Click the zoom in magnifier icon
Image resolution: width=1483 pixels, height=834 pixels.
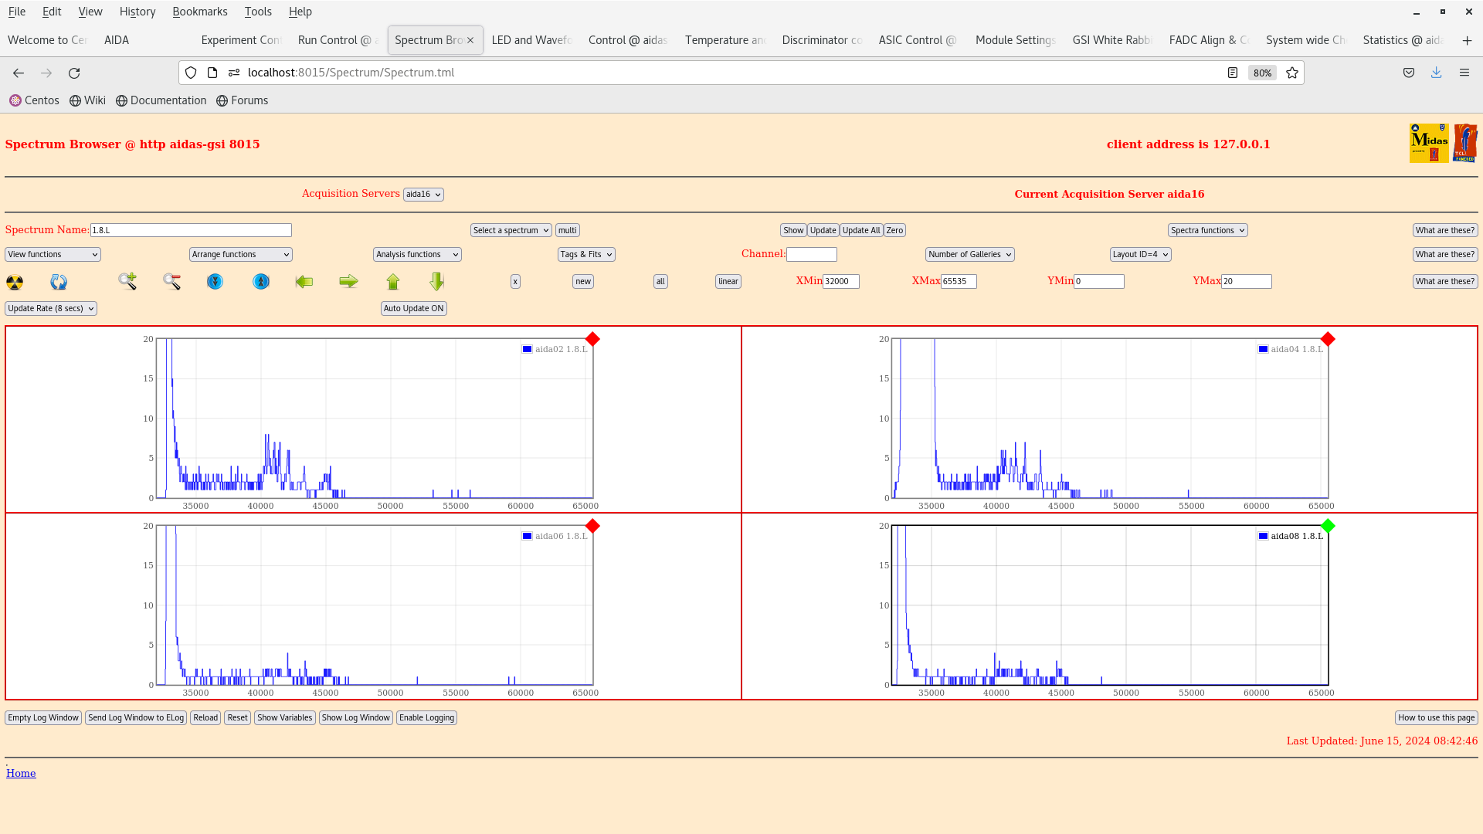(x=127, y=282)
